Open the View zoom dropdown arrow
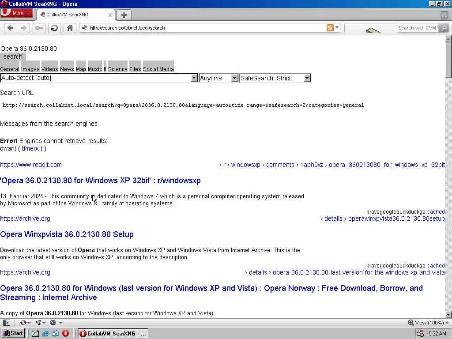 click(x=447, y=323)
